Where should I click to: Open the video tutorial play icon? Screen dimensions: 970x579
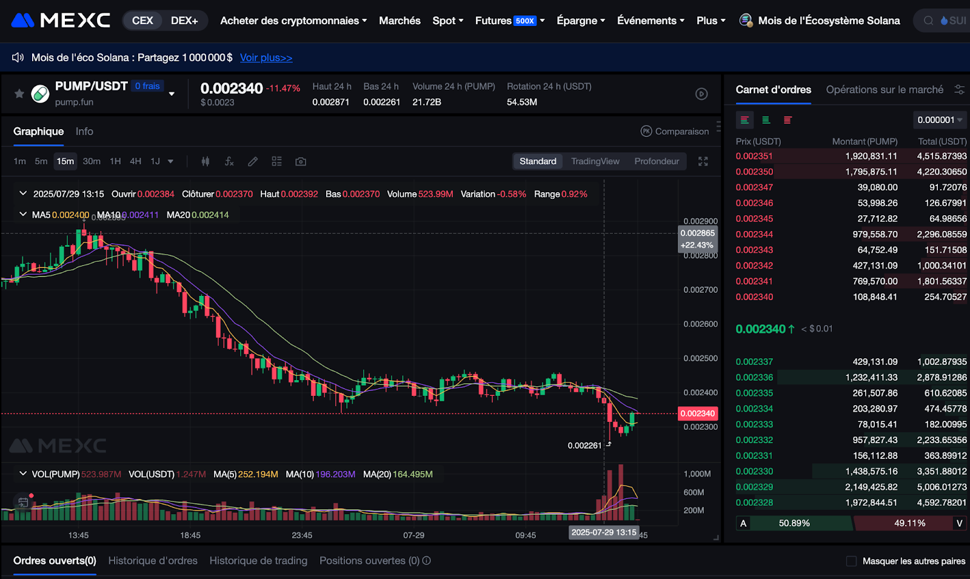[x=701, y=94]
